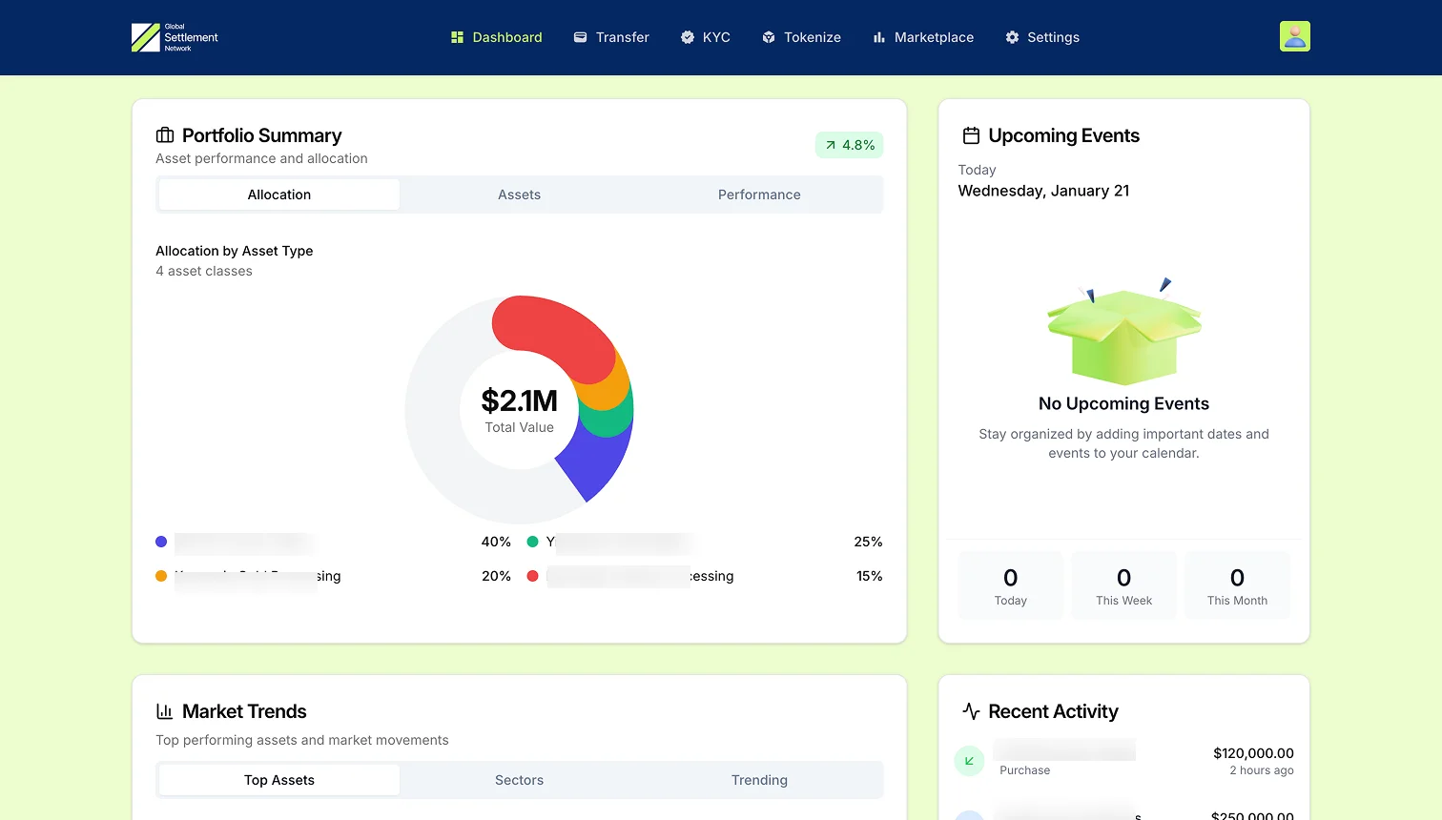Viewport: 1442px width, 820px height.
Task: Click the "2 hours ago" timestamp
Action: point(1262,770)
